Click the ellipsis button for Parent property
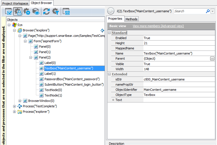 (x=212, y=59)
